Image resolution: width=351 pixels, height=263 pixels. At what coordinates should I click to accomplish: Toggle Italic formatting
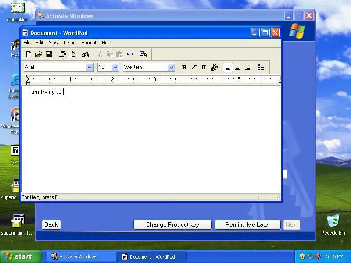193,68
